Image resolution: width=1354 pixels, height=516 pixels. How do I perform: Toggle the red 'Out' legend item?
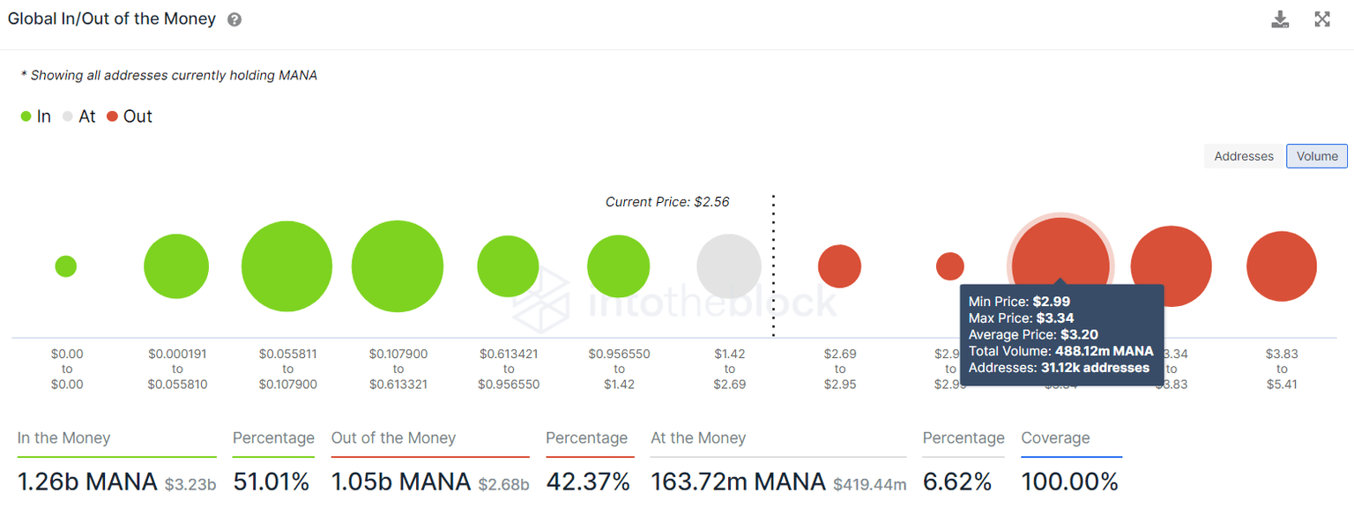coord(129,116)
